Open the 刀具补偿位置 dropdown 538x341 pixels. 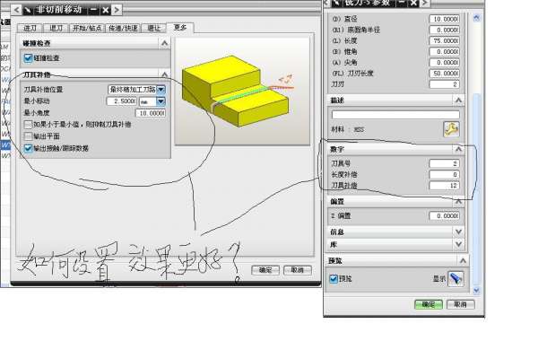[x=161, y=90]
